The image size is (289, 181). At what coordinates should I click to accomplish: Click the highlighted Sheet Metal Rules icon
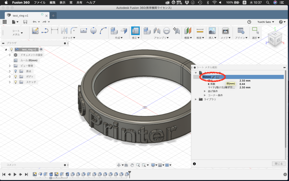click(135, 31)
